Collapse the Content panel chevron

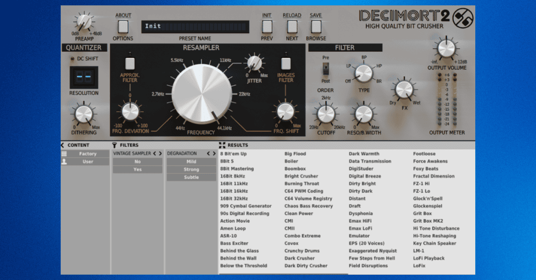pos(63,145)
